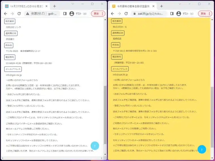Expand the tab search chevron in the left window

click(73, 4)
